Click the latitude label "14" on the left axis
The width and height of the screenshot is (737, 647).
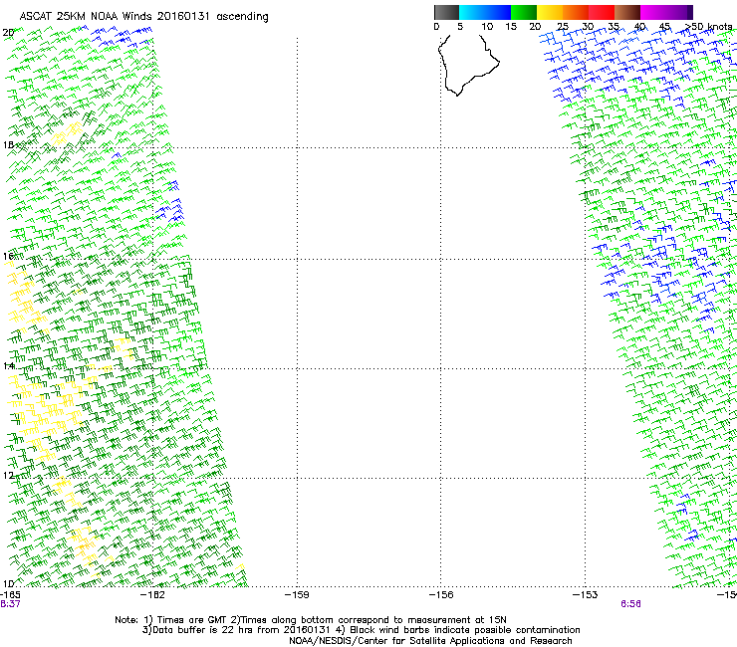point(8,365)
